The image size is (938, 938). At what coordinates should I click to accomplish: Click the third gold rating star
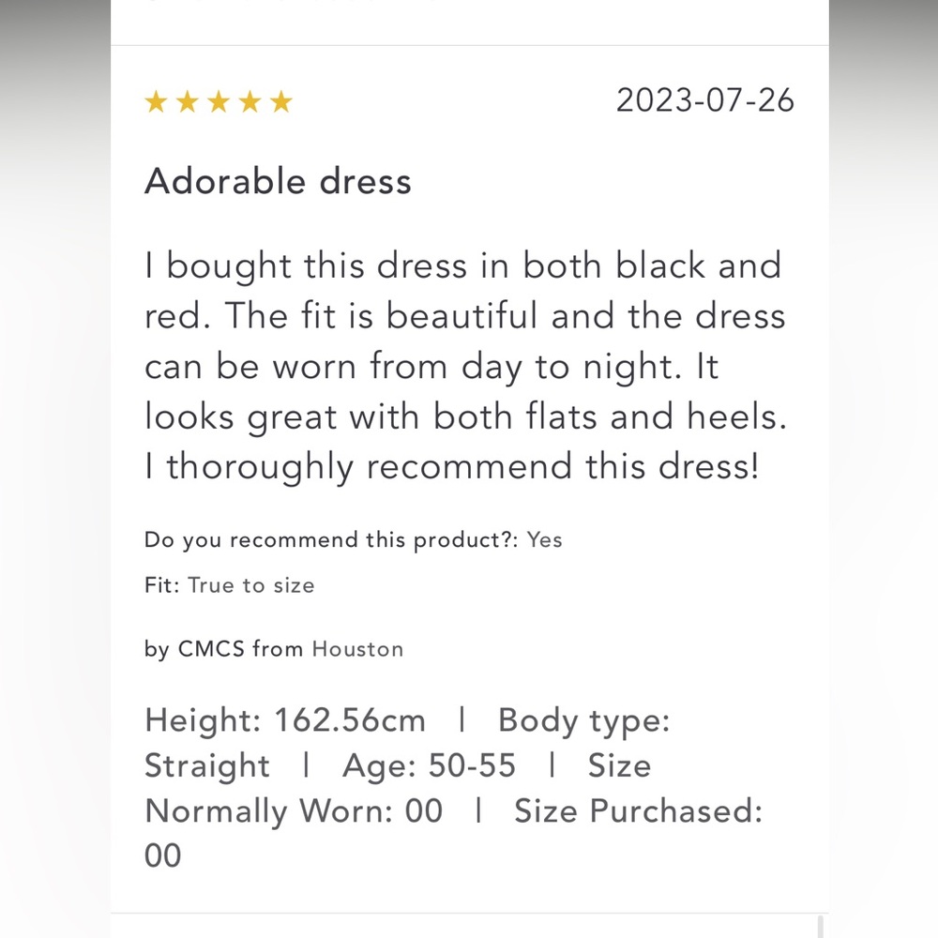219,101
